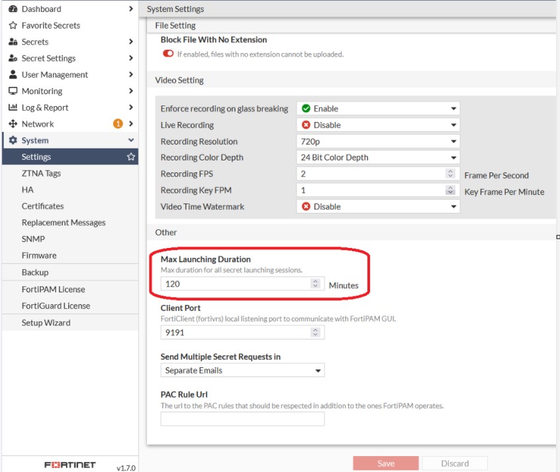Open FortiPAM License page
The width and height of the screenshot is (560, 472).
(70, 289)
